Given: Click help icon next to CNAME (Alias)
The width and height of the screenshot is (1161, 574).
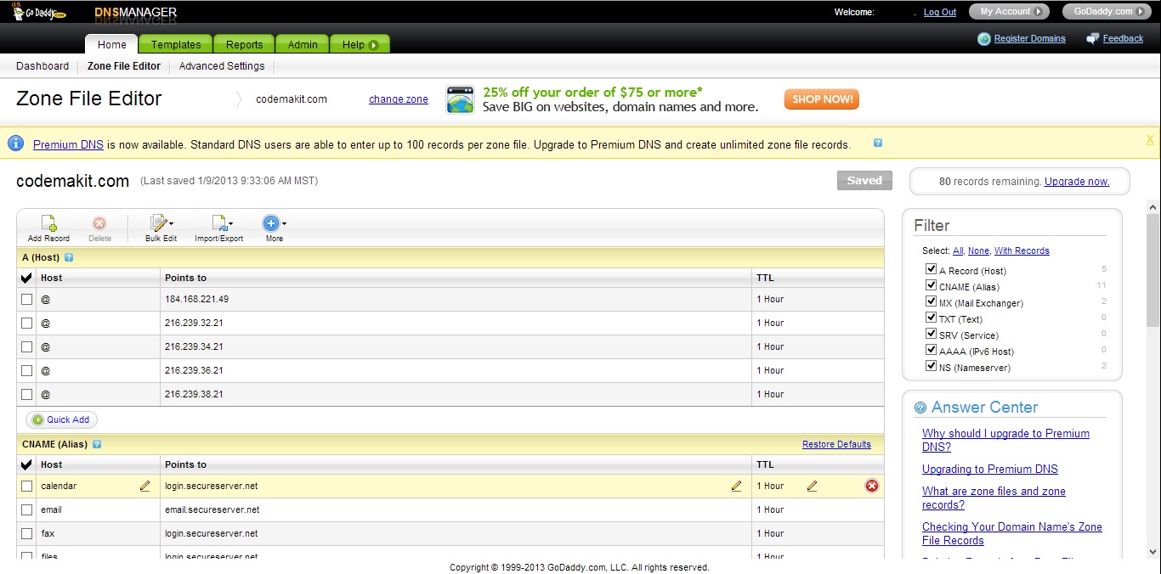Looking at the screenshot, I should (97, 444).
